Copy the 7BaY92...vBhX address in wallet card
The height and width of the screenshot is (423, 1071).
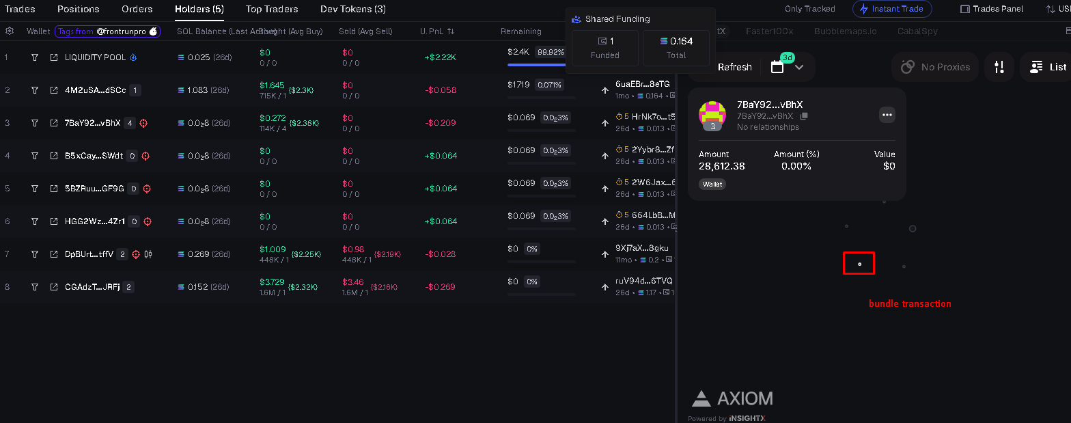click(804, 116)
